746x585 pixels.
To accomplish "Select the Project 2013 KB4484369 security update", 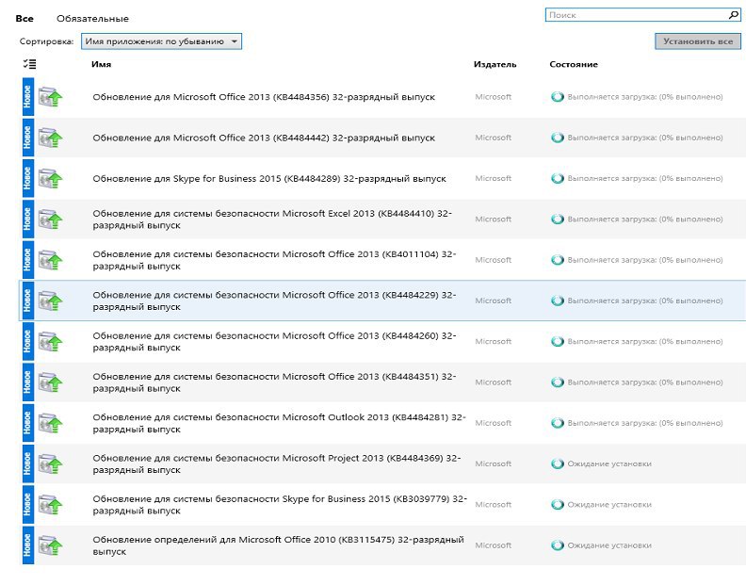I will pos(276,464).
